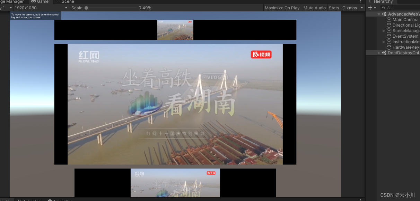Select the HardwareKey GameObject icon
Image resolution: width=420 pixels, height=201 pixels.
(x=388, y=47)
